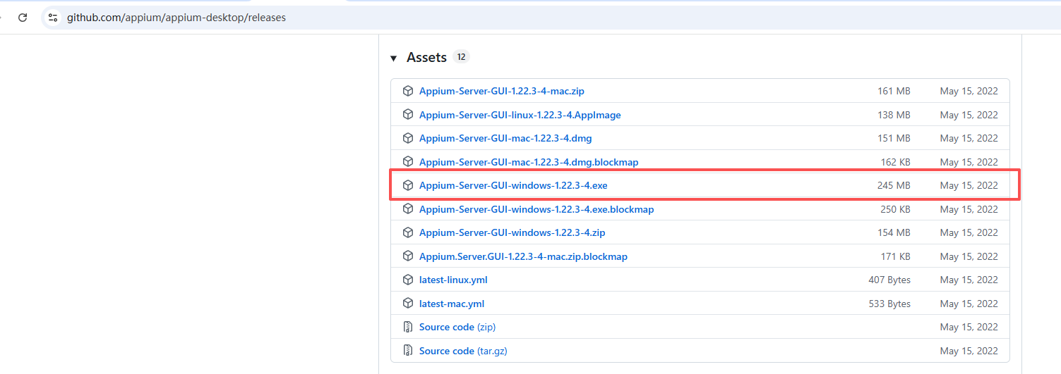Collapse the Assets section triangle
The height and width of the screenshot is (374, 1061).
pos(394,58)
